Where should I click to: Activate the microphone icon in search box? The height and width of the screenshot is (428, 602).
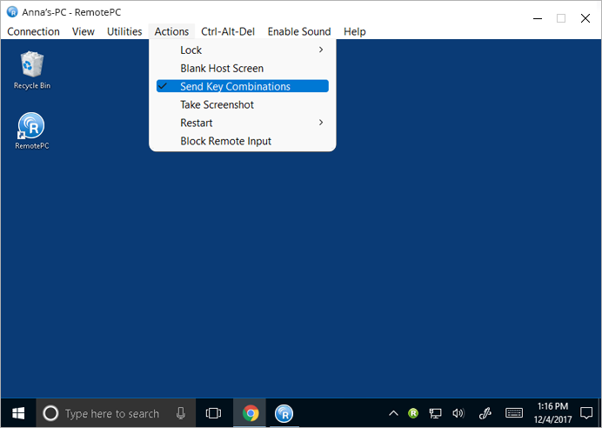[x=181, y=413]
